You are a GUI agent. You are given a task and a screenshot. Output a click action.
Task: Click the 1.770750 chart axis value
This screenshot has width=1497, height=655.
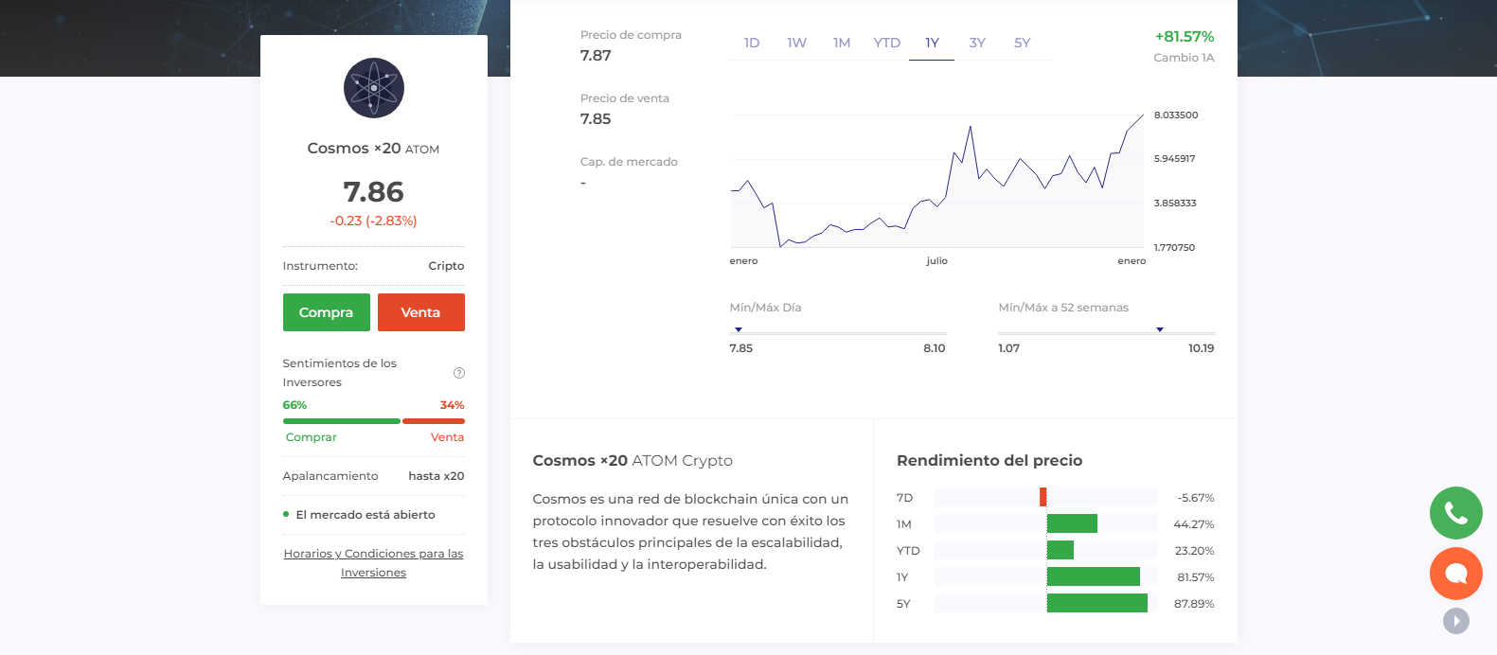1174,248
